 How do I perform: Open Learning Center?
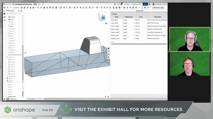click(136, 4)
